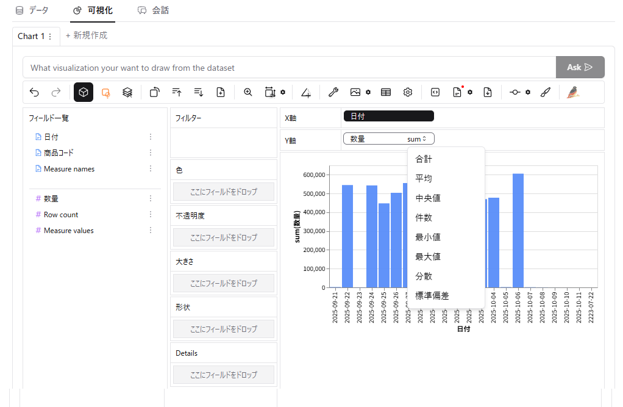Screen dimensions: 623x407
Task: Open limit settings gear
Action: [528, 92]
